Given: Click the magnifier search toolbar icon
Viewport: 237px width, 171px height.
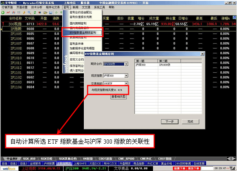Looking at the screenshot, I should (x=29, y=12).
